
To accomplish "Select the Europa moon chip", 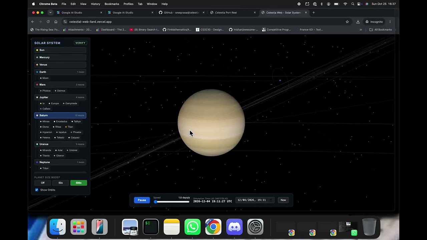I will point(54,103).
